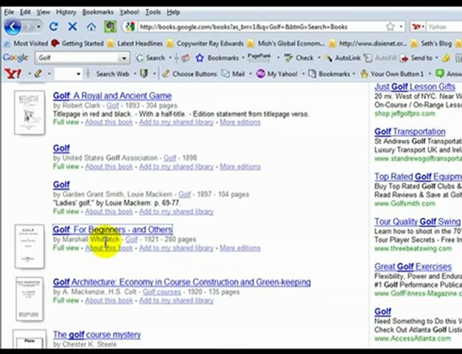The width and height of the screenshot is (462, 354).
Task: Open Golf Architecture book result link
Action: pyautogui.click(x=182, y=282)
